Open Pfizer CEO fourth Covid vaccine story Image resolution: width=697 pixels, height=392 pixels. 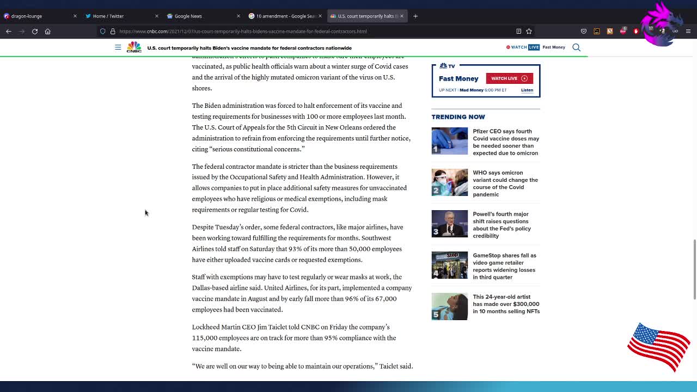tap(506, 142)
